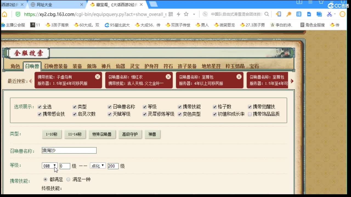
Task: Open the QR code icon in address bar
Action: (171, 14)
